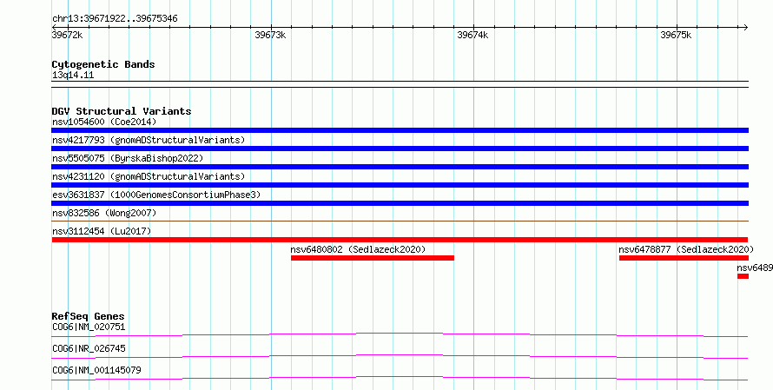Click the 39675k ruler position
The image size is (773, 390).
[676, 35]
